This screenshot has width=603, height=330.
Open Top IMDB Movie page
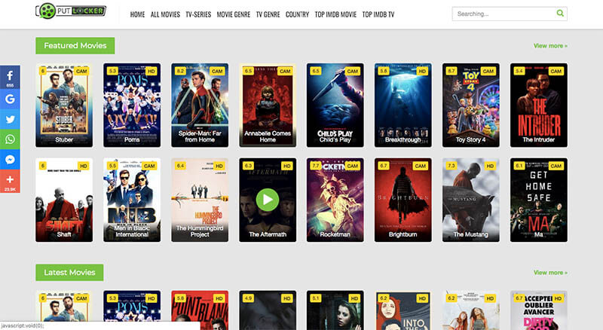(335, 14)
